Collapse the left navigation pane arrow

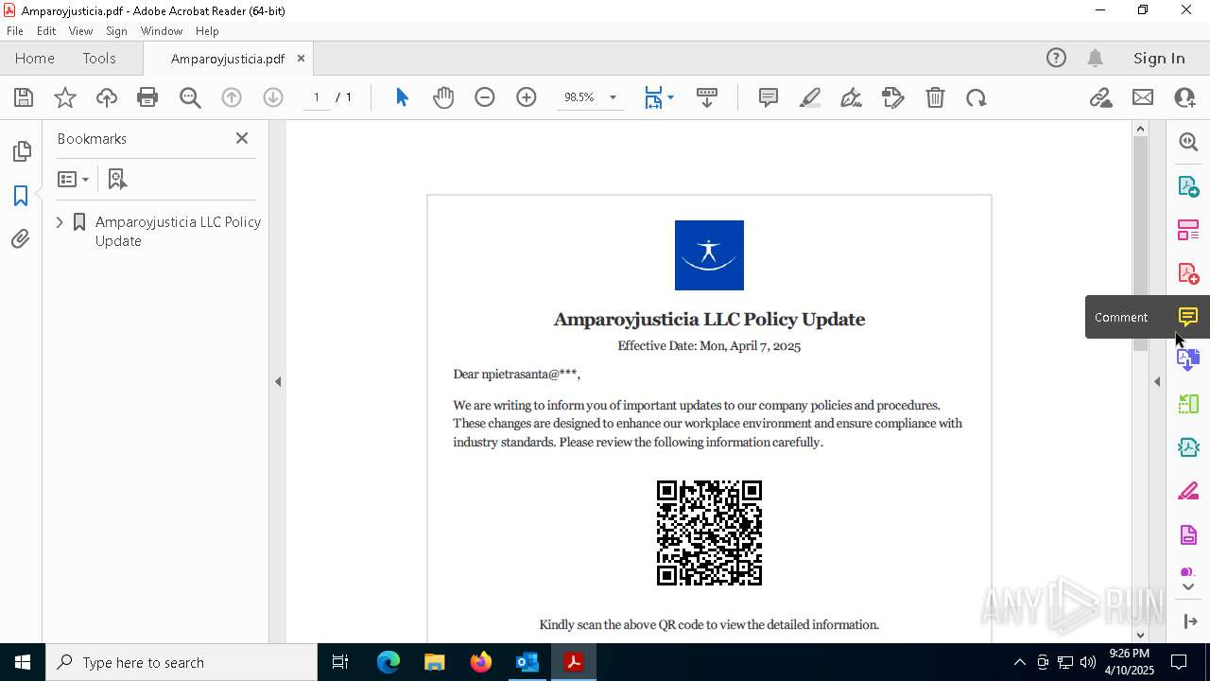[278, 382]
